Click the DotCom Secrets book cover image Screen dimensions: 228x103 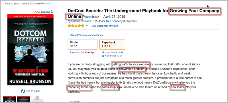coord(30,50)
